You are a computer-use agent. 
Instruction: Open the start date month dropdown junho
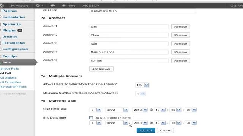coord(117,110)
